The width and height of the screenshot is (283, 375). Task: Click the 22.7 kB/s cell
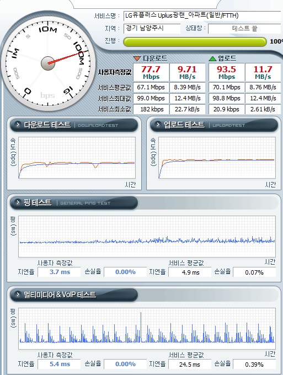tap(188, 109)
